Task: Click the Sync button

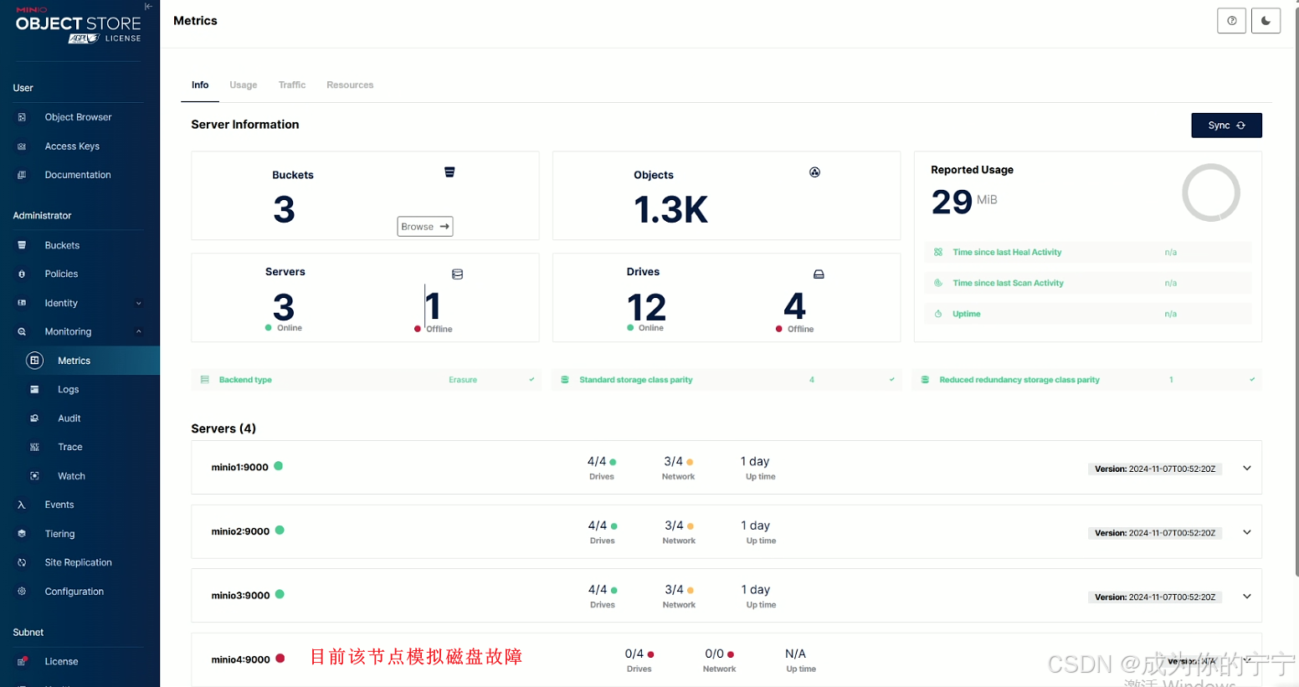Action: [x=1226, y=126]
